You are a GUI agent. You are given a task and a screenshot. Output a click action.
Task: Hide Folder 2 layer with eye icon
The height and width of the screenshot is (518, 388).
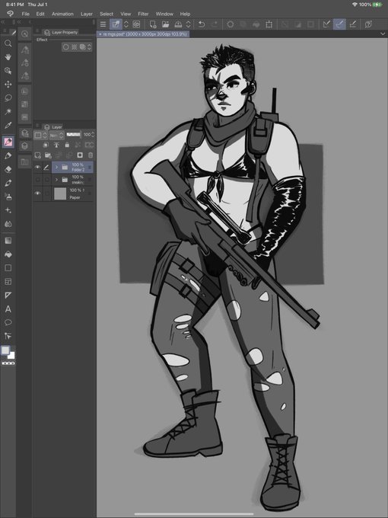(x=37, y=167)
